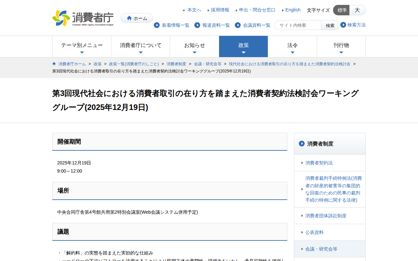Click the arrow icon beside 会議資料一覧

pyautogui.click(x=238, y=25)
